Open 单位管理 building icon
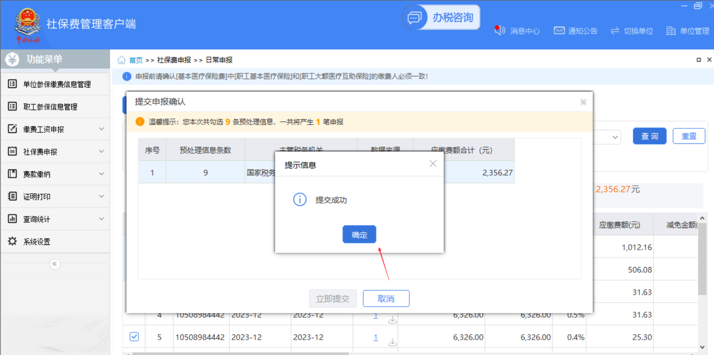714x355 pixels. click(x=671, y=31)
